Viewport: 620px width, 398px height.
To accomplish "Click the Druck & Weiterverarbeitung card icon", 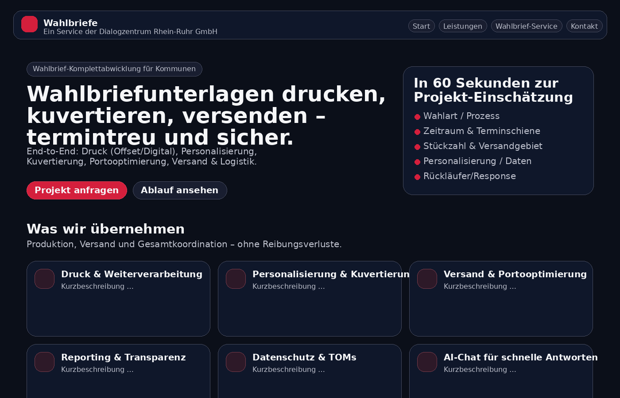I will 44,279.
